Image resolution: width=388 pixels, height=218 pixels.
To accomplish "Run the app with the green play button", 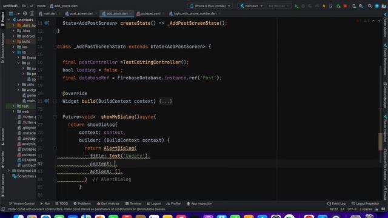I will tap(296, 6).
